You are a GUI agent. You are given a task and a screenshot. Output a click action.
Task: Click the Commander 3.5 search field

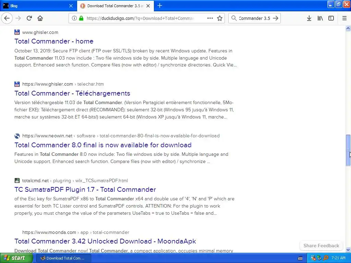pos(254,18)
